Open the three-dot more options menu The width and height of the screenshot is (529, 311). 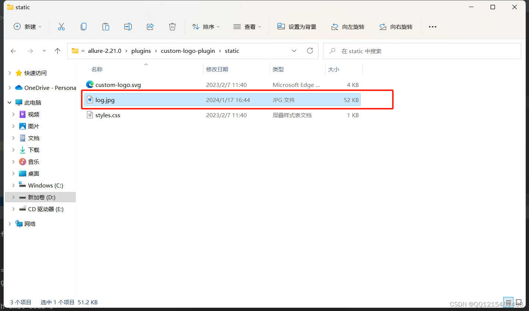click(432, 27)
